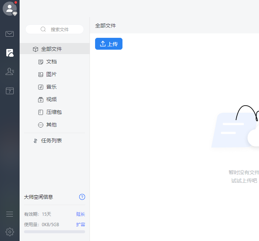
Task: Click the storage usage progress bar
Action: pyautogui.click(x=54, y=232)
